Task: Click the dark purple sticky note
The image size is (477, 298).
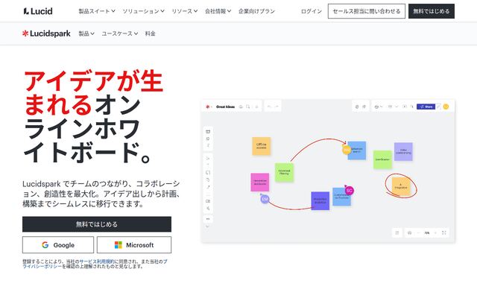Action: pos(320,200)
